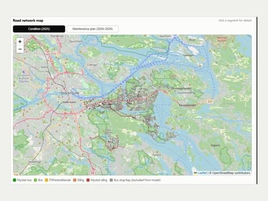Click the Bromma airport icon on map
This screenshot has height=201, width=268.
click(x=24, y=72)
